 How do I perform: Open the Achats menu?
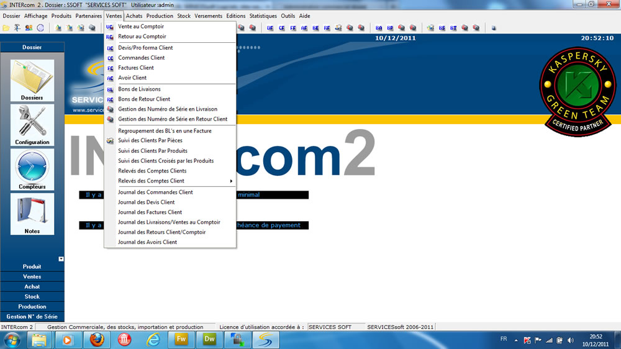pos(134,16)
